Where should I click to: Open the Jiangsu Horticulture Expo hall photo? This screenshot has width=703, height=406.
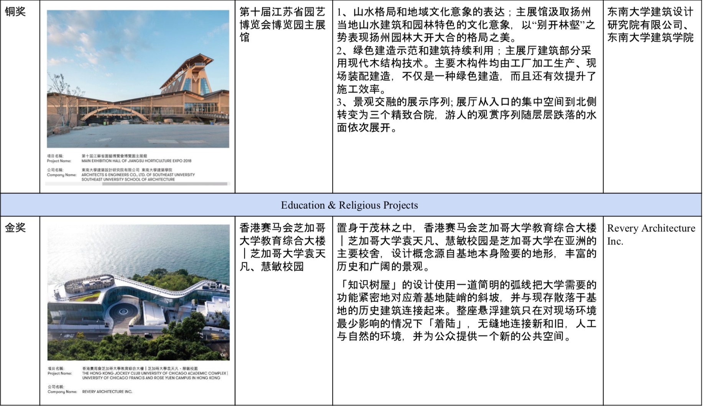click(x=138, y=79)
